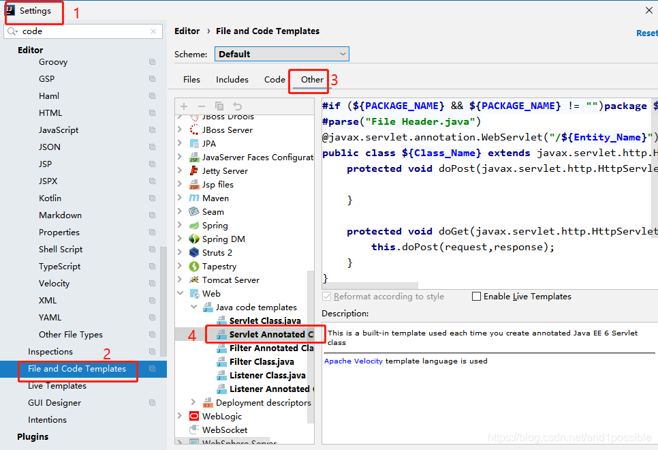Screen dimensions: 658x450
Task: Click the settings search input field
Action: coord(83,31)
